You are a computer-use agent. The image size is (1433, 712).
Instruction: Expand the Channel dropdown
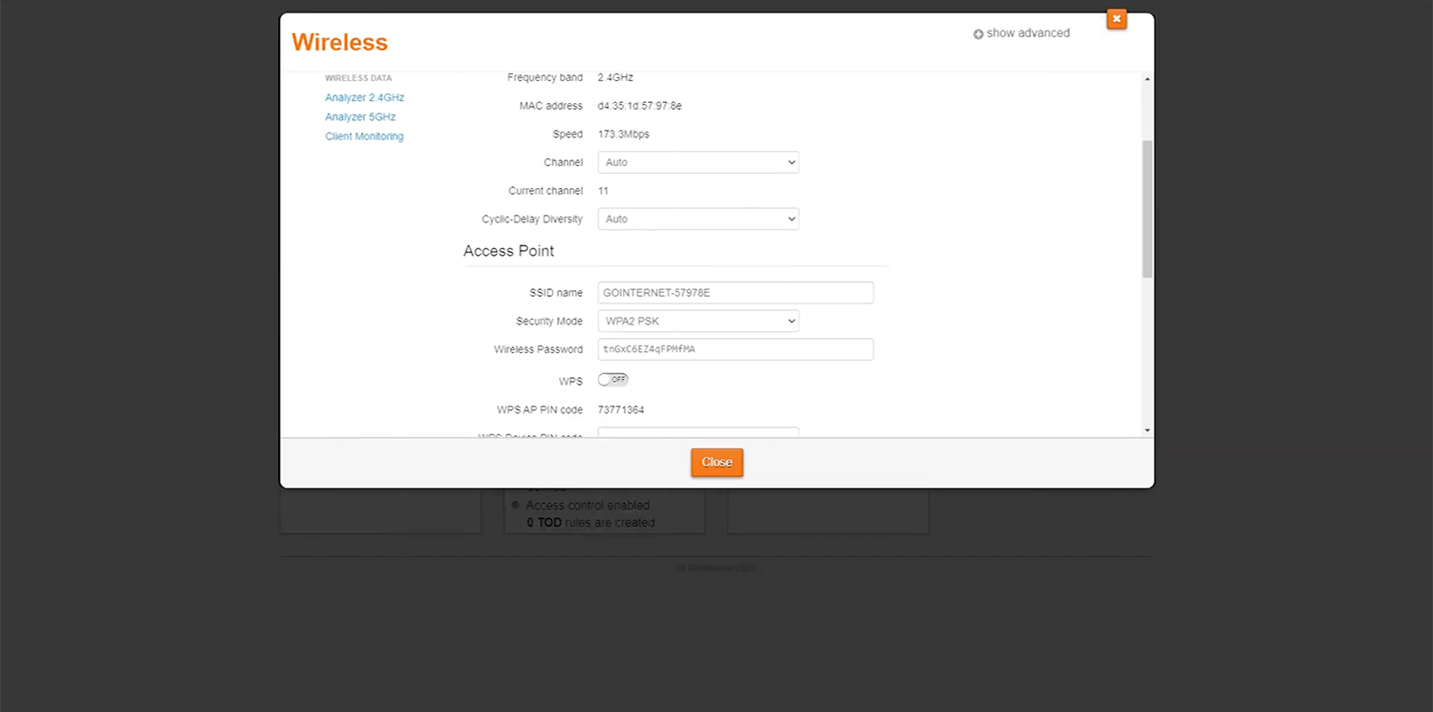click(x=697, y=162)
